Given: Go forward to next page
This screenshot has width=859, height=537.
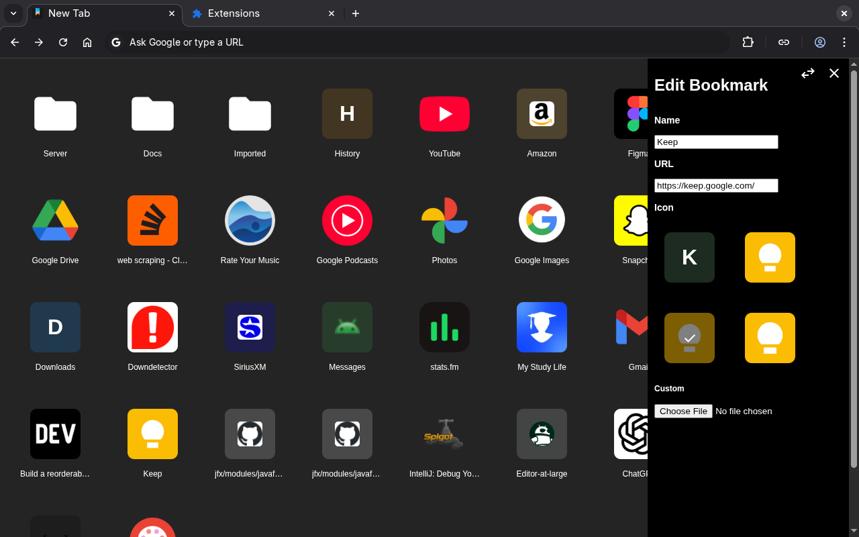Looking at the screenshot, I should 39,42.
